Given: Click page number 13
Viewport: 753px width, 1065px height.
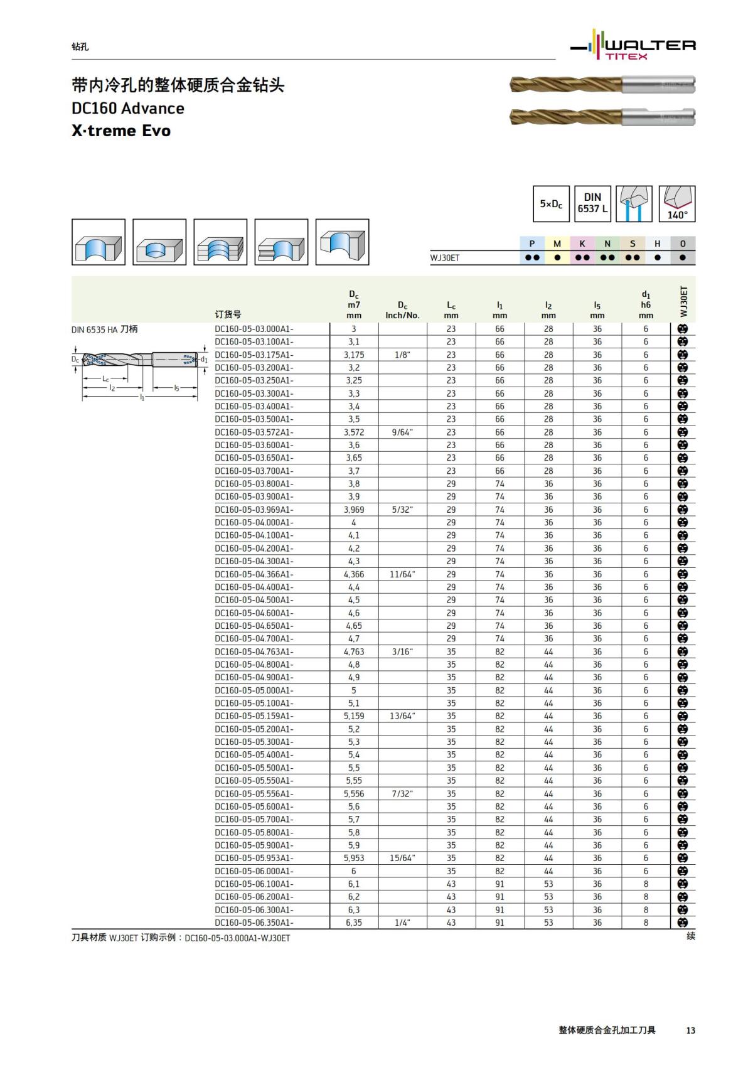Looking at the screenshot, I should (x=691, y=1030).
